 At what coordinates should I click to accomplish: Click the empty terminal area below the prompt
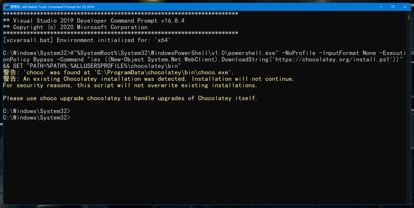pyautogui.click(x=181, y=160)
